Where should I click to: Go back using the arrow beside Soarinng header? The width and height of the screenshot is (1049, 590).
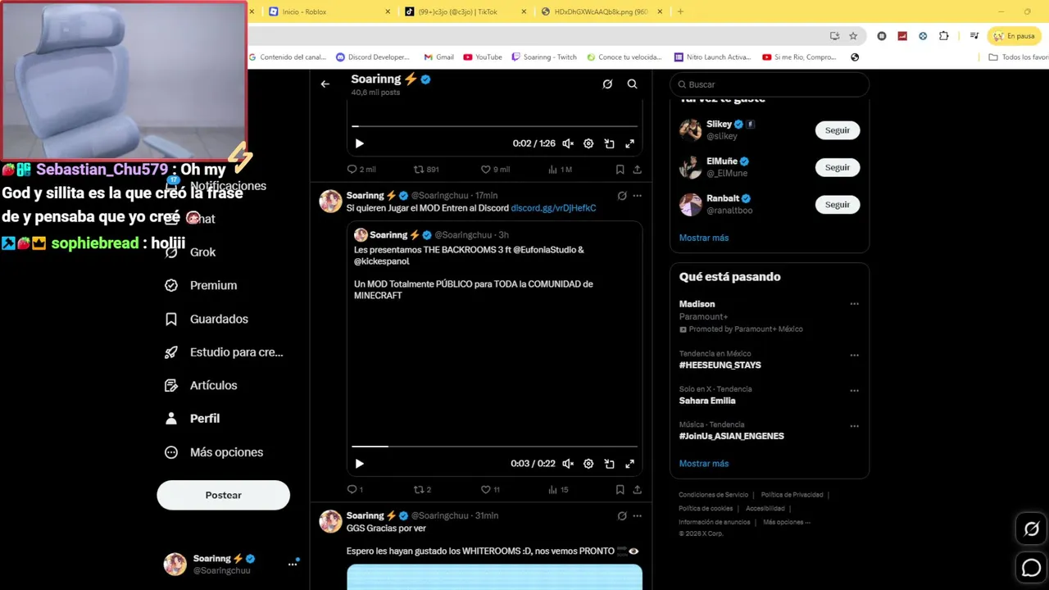point(325,84)
